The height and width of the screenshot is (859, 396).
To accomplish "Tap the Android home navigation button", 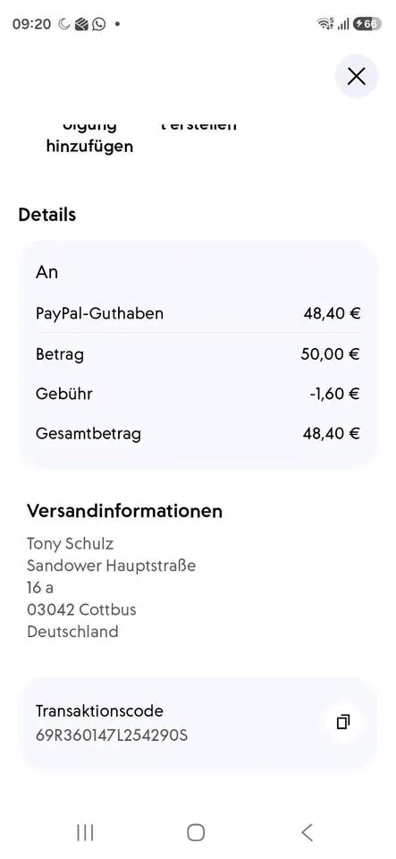I will point(196,832).
